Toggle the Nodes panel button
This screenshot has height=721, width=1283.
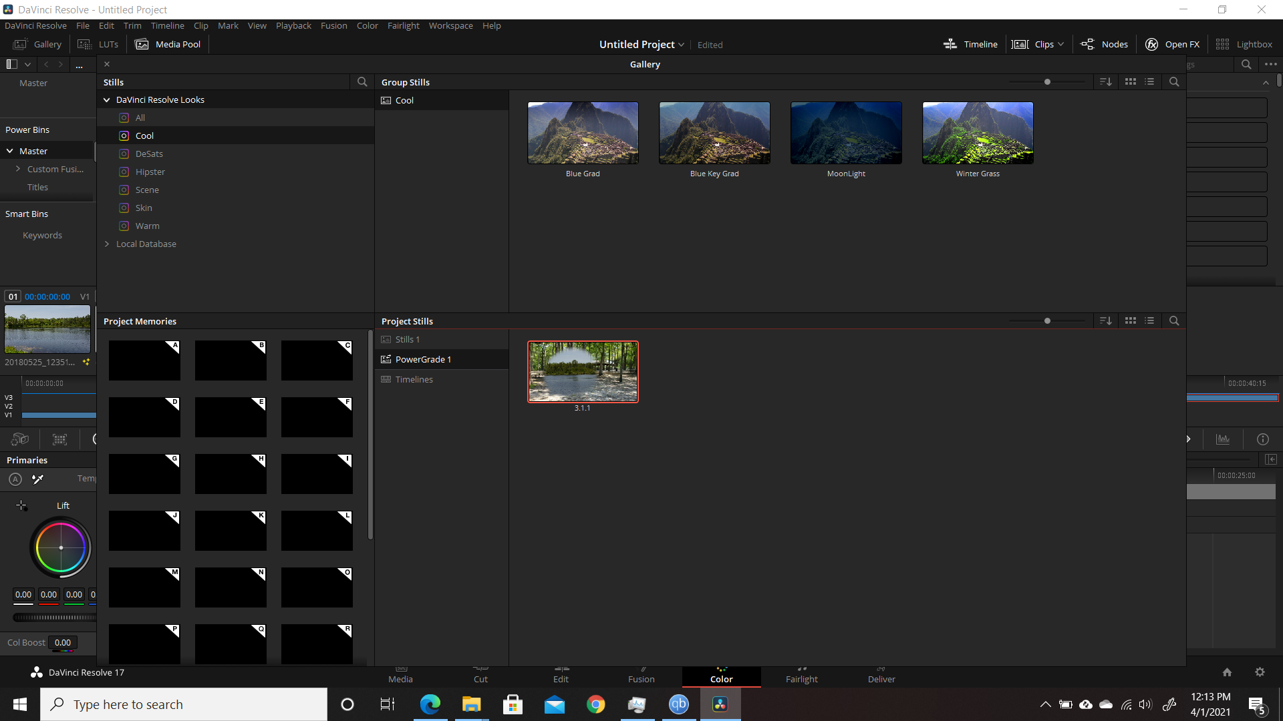(x=1105, y=44)
